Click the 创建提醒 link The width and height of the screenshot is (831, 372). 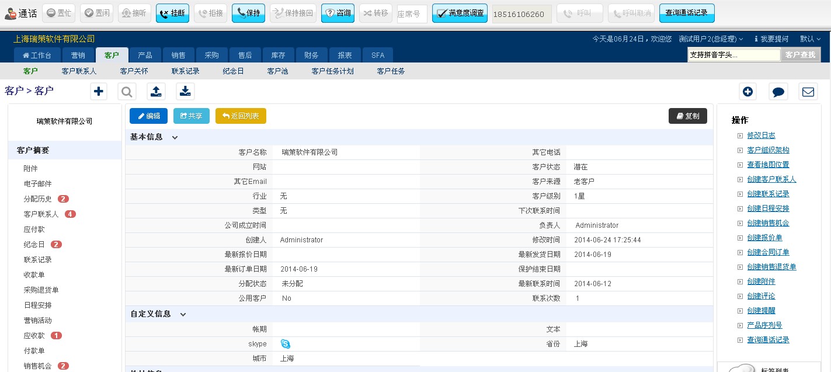(762, 311)
